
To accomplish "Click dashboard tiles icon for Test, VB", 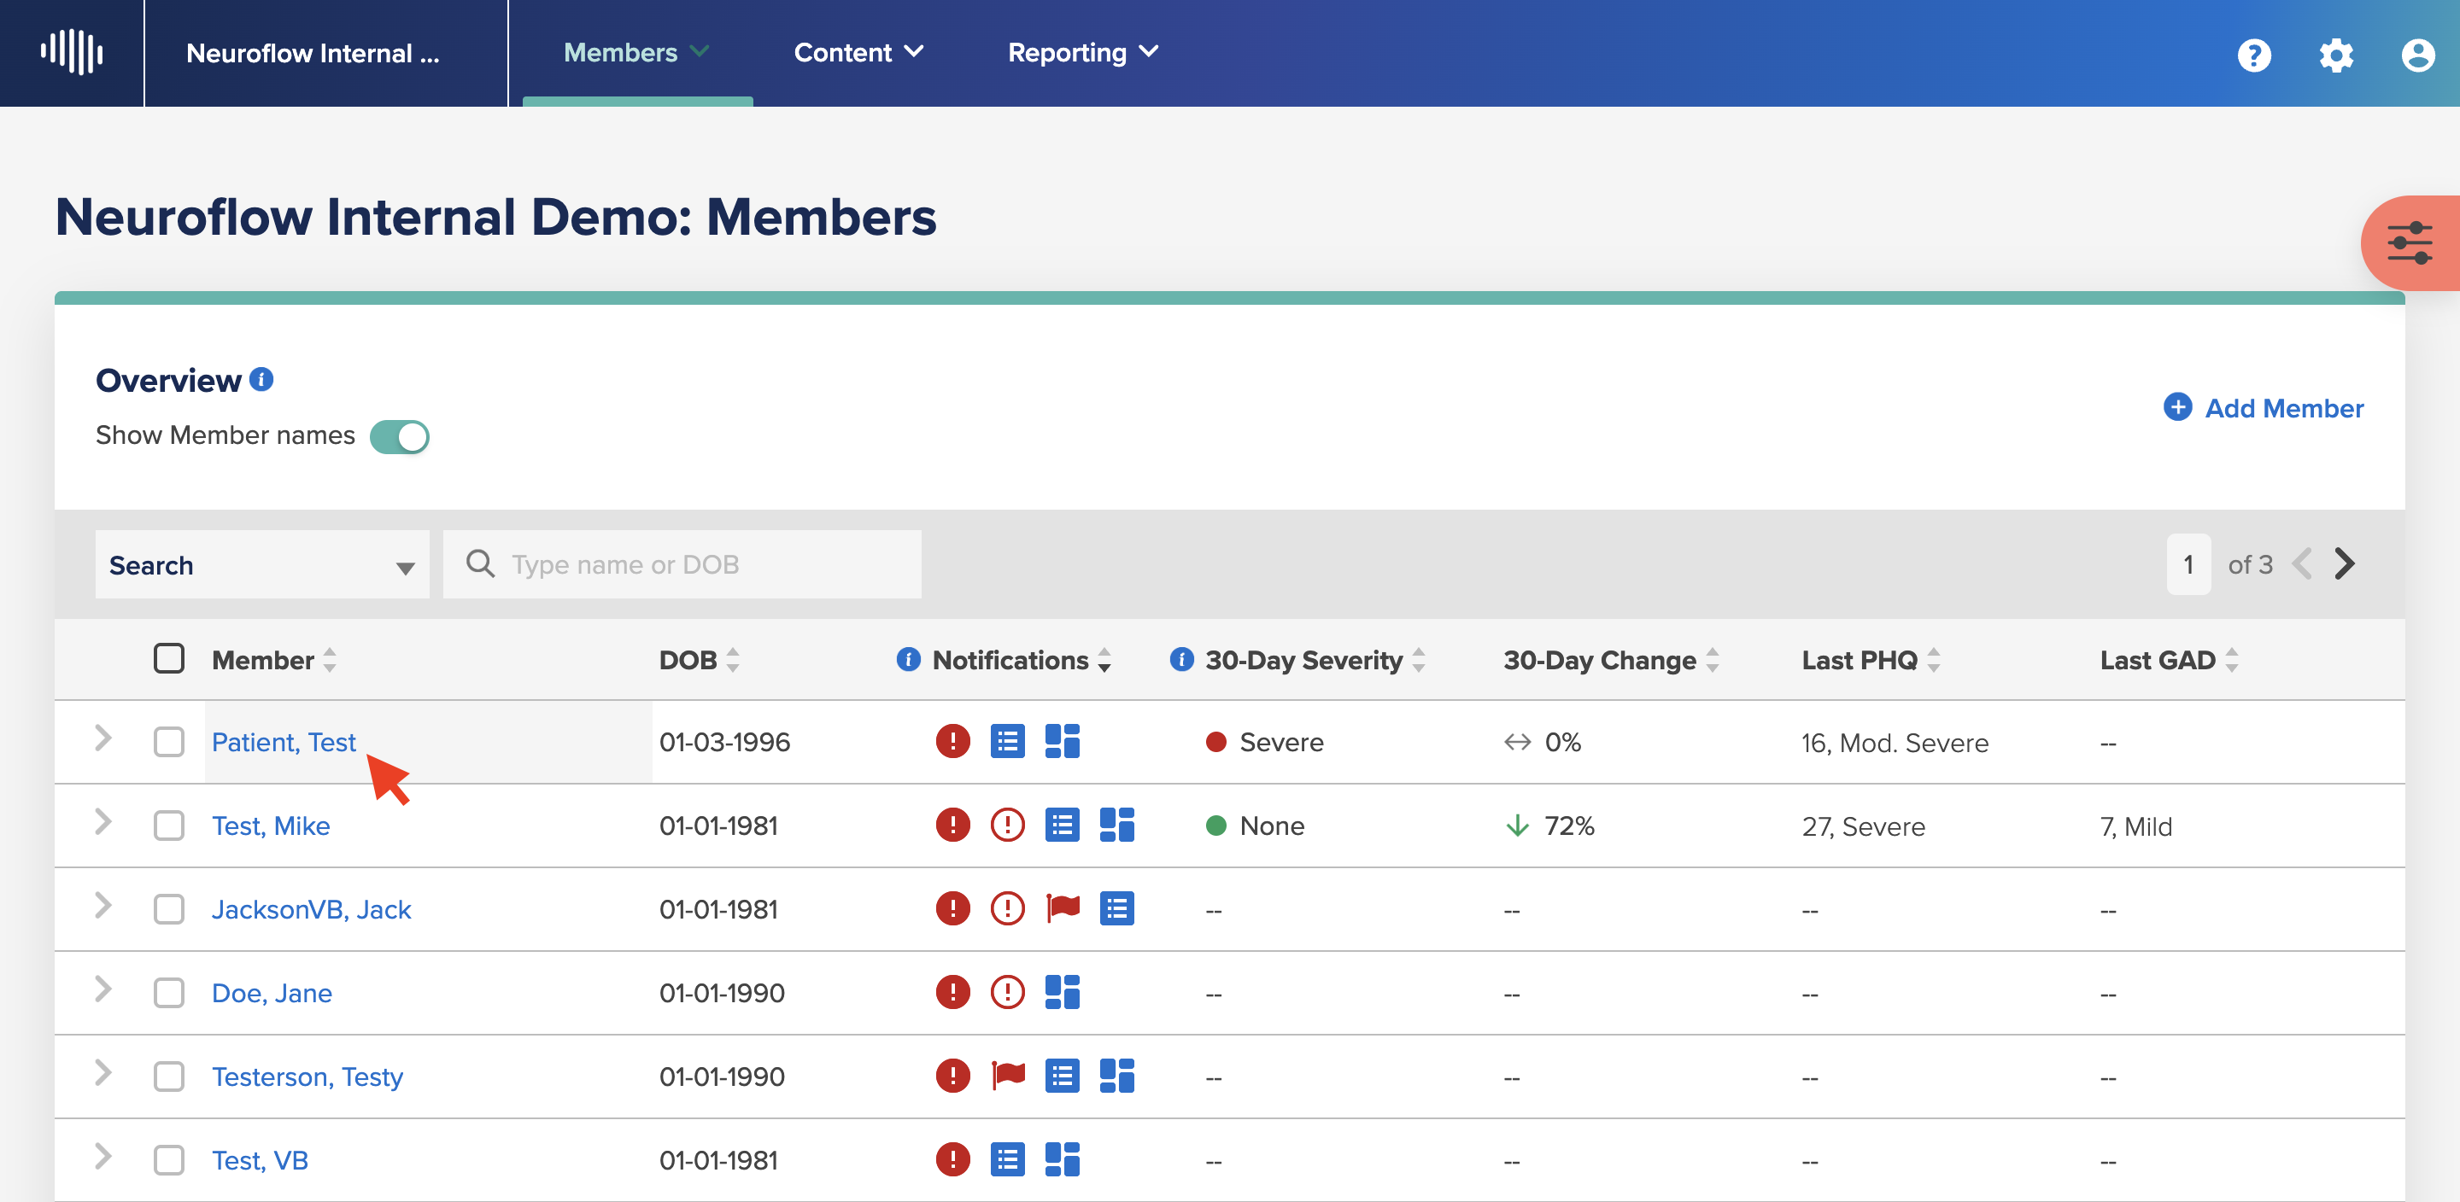I will click(x=1062, y=1159).
